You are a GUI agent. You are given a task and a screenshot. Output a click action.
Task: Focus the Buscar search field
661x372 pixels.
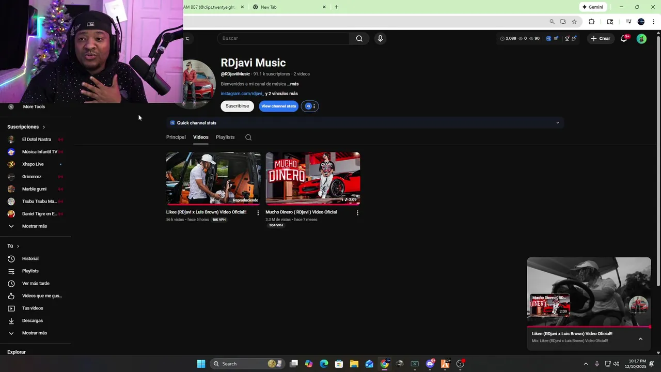tap(284, 38)
